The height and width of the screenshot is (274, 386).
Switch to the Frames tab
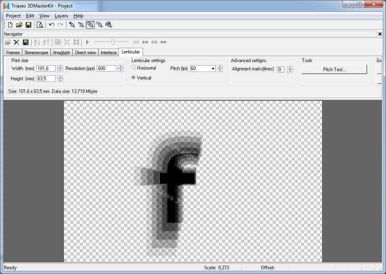[x=13, y=53]
